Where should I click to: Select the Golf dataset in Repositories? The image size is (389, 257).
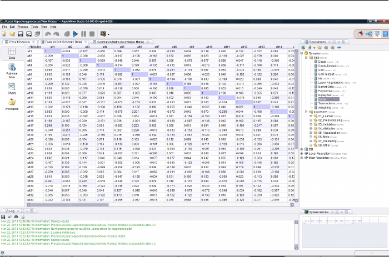pos(321,70)
